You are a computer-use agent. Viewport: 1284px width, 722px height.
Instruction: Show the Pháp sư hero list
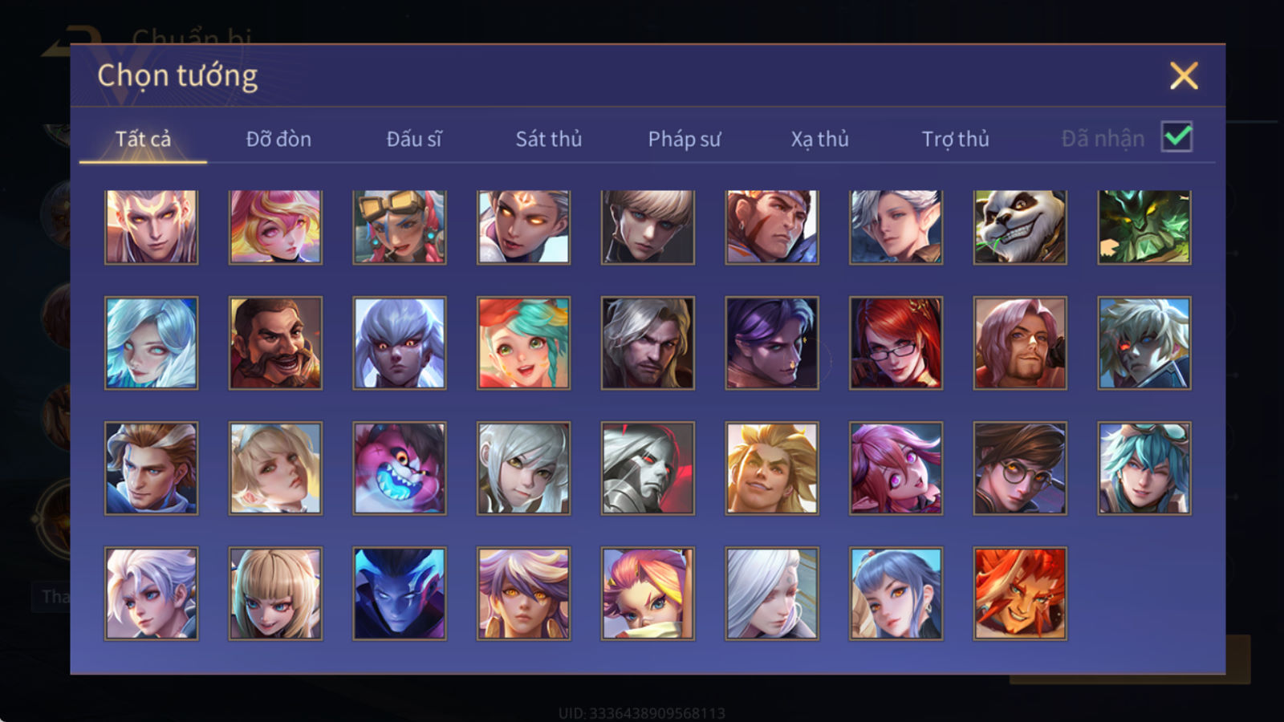point(685,139)
